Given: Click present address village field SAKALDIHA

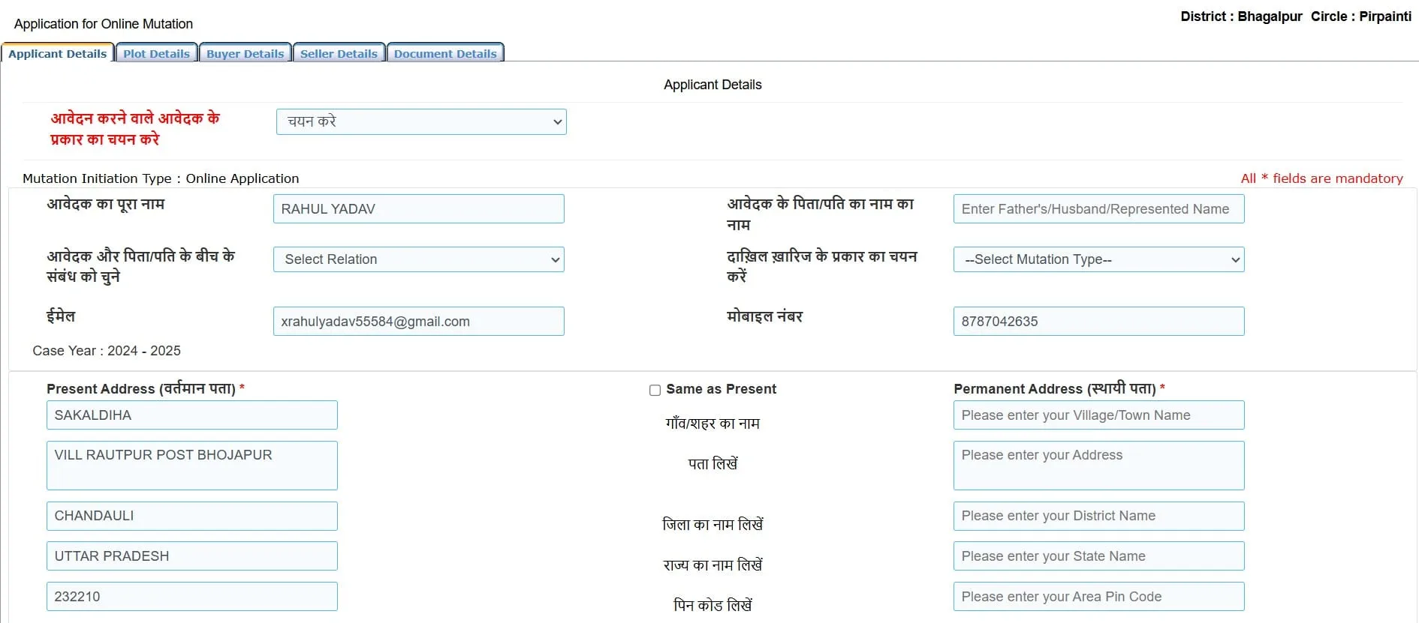Looking at the screenshot, I should 191,415.
